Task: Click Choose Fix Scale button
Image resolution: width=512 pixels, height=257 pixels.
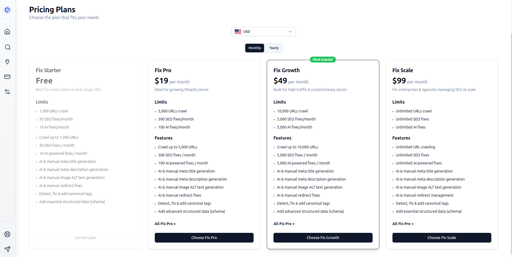Action: tap(441, 237)
